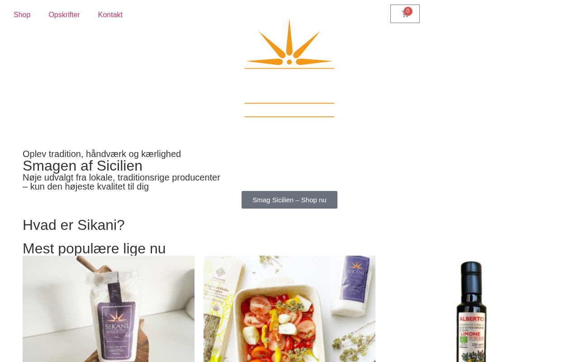Go to the Opskrifter page
Screen dimensions: 579x362
click(x=64, y=15)
